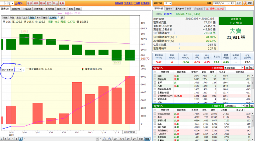Check the 美林 broker row checkbox
Image resolution: width=255 pixels, height=141 pixels.
pyautogui.click(x=155, y=117)
